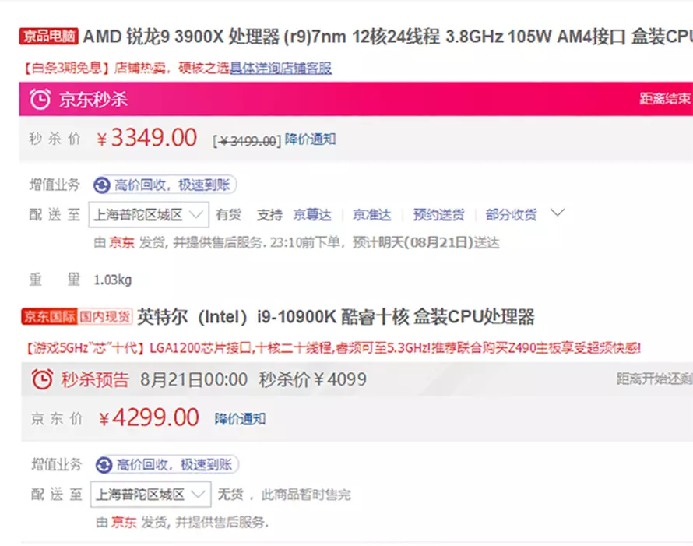
Task: Click the 京东国际 red badge
Action: click(49, 316)
